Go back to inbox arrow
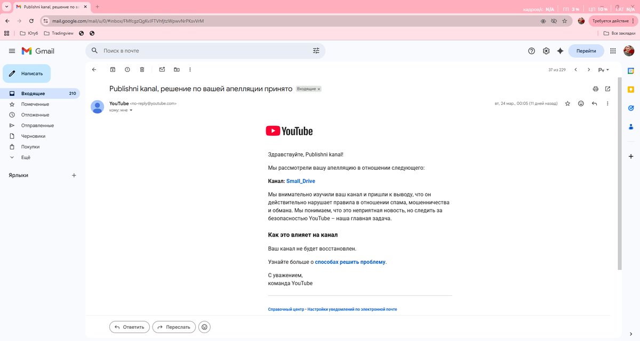Image resolution: width=640 pixels, height=341 pixels. pyautogui.click(x=94, y=70)
